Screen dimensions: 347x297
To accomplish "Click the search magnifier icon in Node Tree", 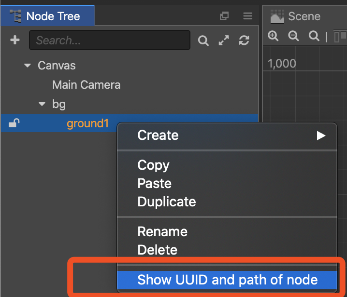I will point(203,41).
